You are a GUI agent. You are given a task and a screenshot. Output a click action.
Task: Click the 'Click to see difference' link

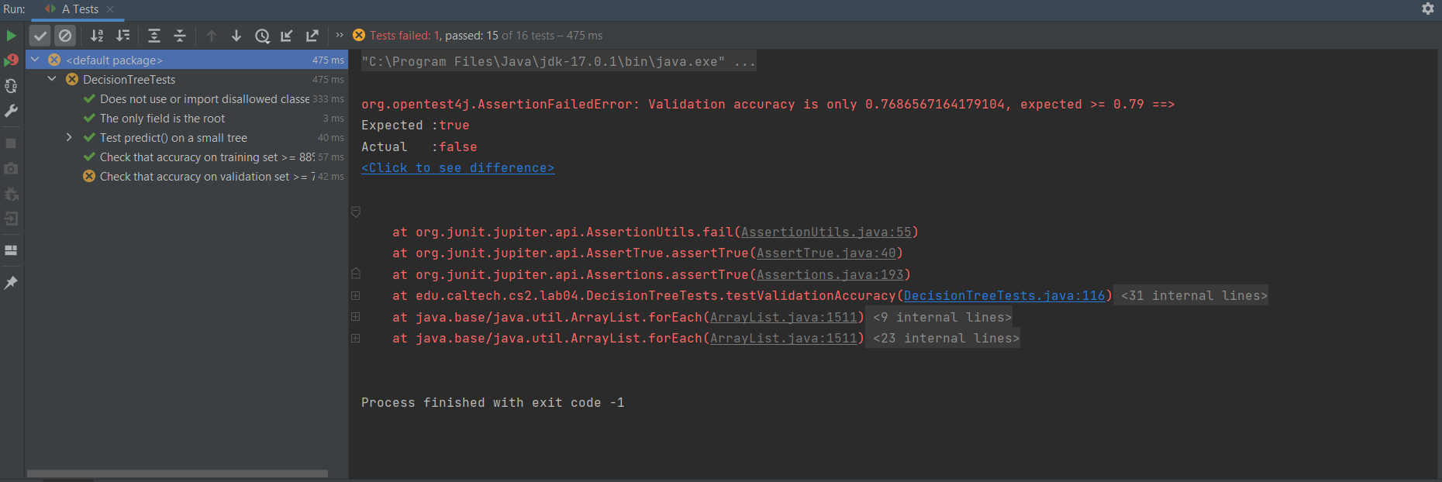pos(457,167)
